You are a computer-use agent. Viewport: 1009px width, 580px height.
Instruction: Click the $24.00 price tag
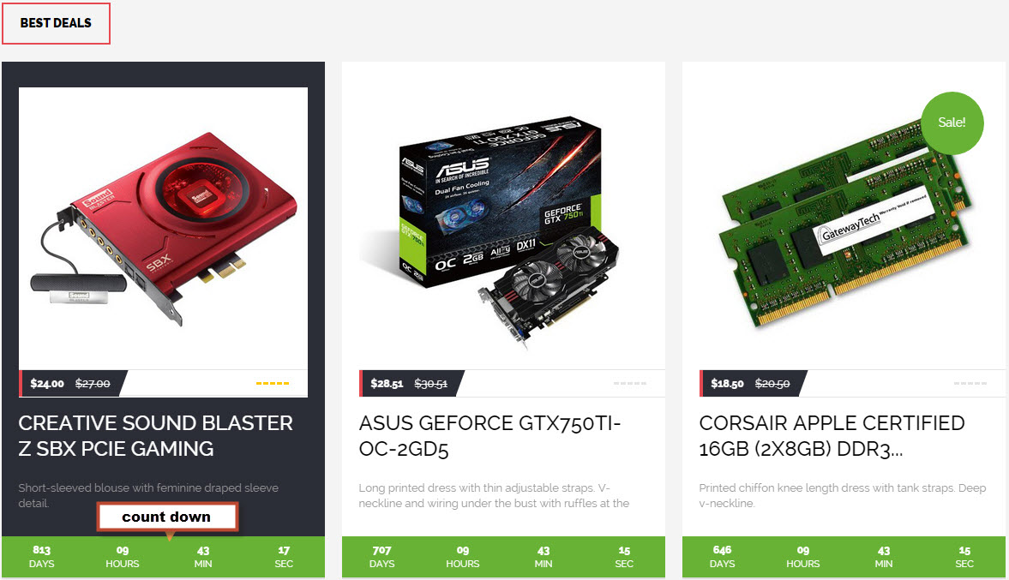47,384
